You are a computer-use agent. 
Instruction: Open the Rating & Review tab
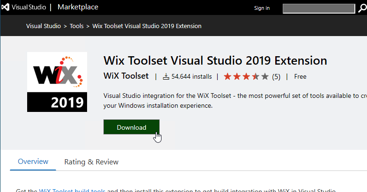click(x=91, y=162)
